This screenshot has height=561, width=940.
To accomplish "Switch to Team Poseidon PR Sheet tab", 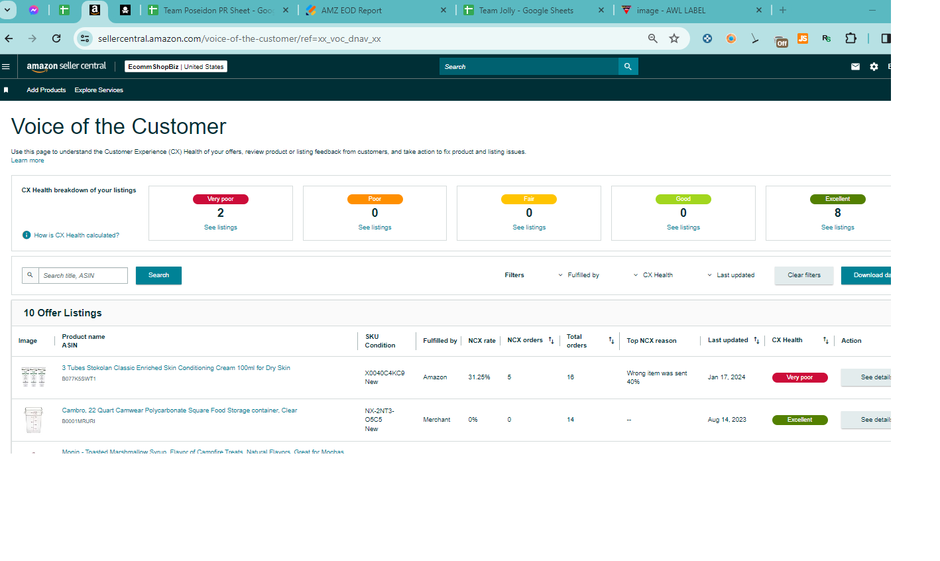I will point(217,11).
